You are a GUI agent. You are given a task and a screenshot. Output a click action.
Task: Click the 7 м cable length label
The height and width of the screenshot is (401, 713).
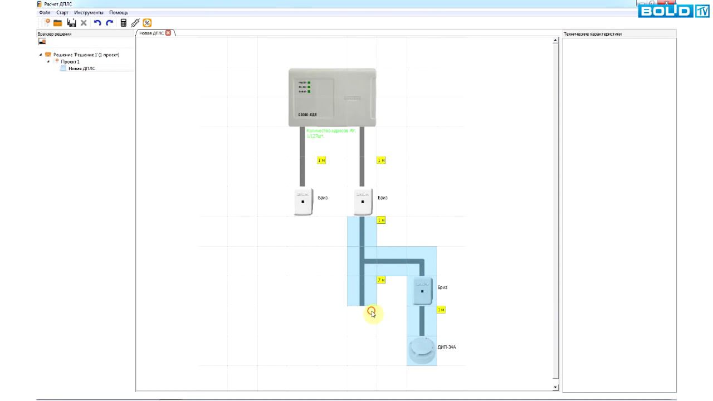(x=381, y=280)
